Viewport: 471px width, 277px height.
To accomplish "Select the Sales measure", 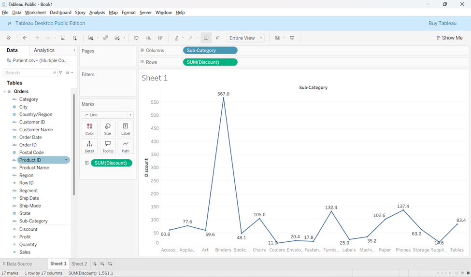I will 25,252.
